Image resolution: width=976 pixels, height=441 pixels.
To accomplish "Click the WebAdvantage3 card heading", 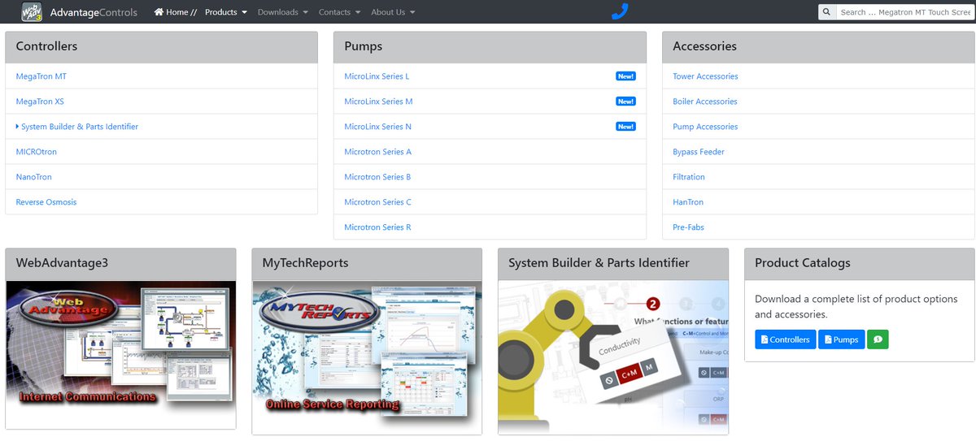I will pos(120,264).
